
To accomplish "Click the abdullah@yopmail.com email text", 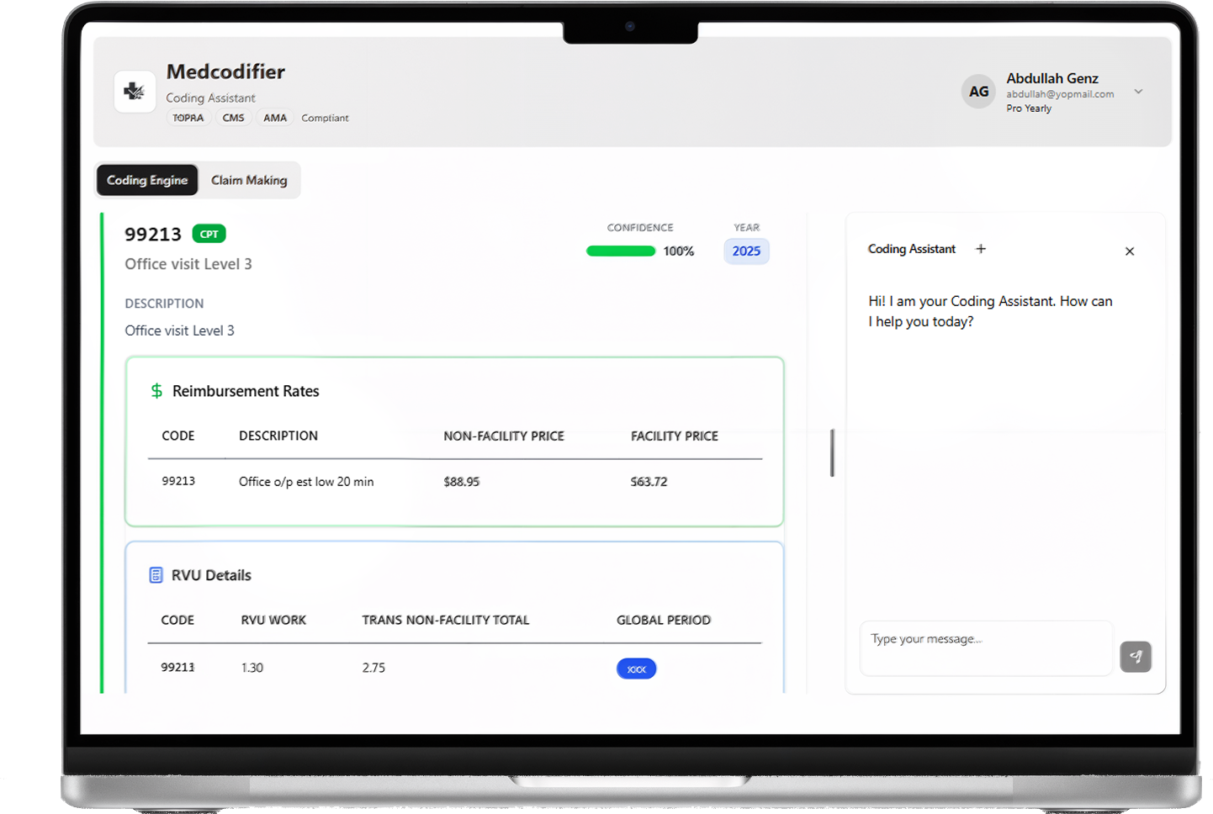I will (1060, 94).
